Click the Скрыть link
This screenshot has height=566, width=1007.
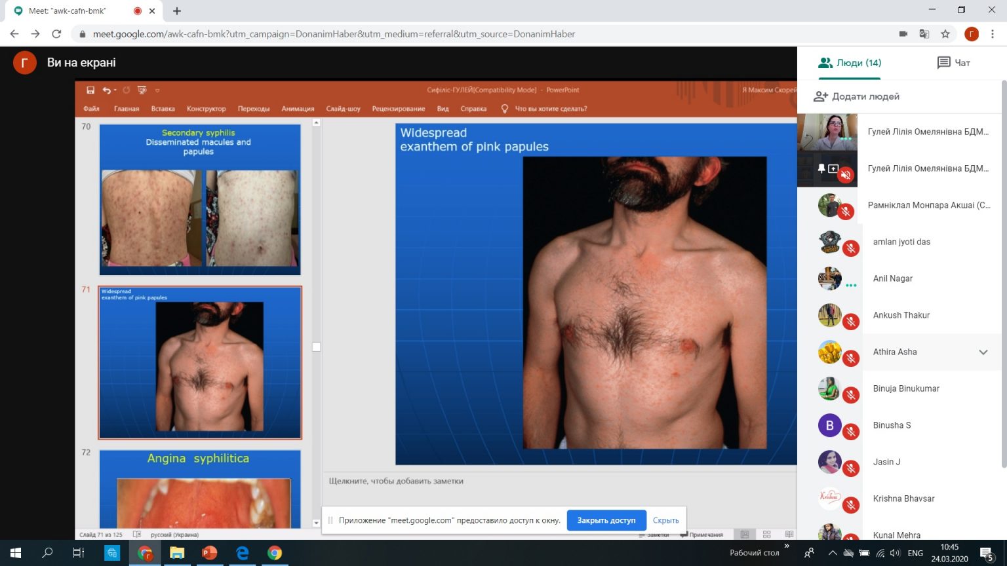point(665,520)
